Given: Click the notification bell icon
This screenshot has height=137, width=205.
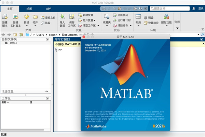Looking at the screenshot, I should click(x=194, y=9).
